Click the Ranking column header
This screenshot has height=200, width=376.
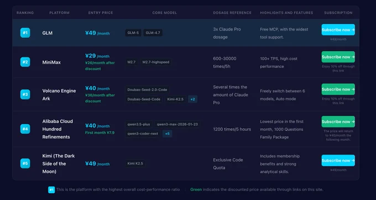coord(25,13)
